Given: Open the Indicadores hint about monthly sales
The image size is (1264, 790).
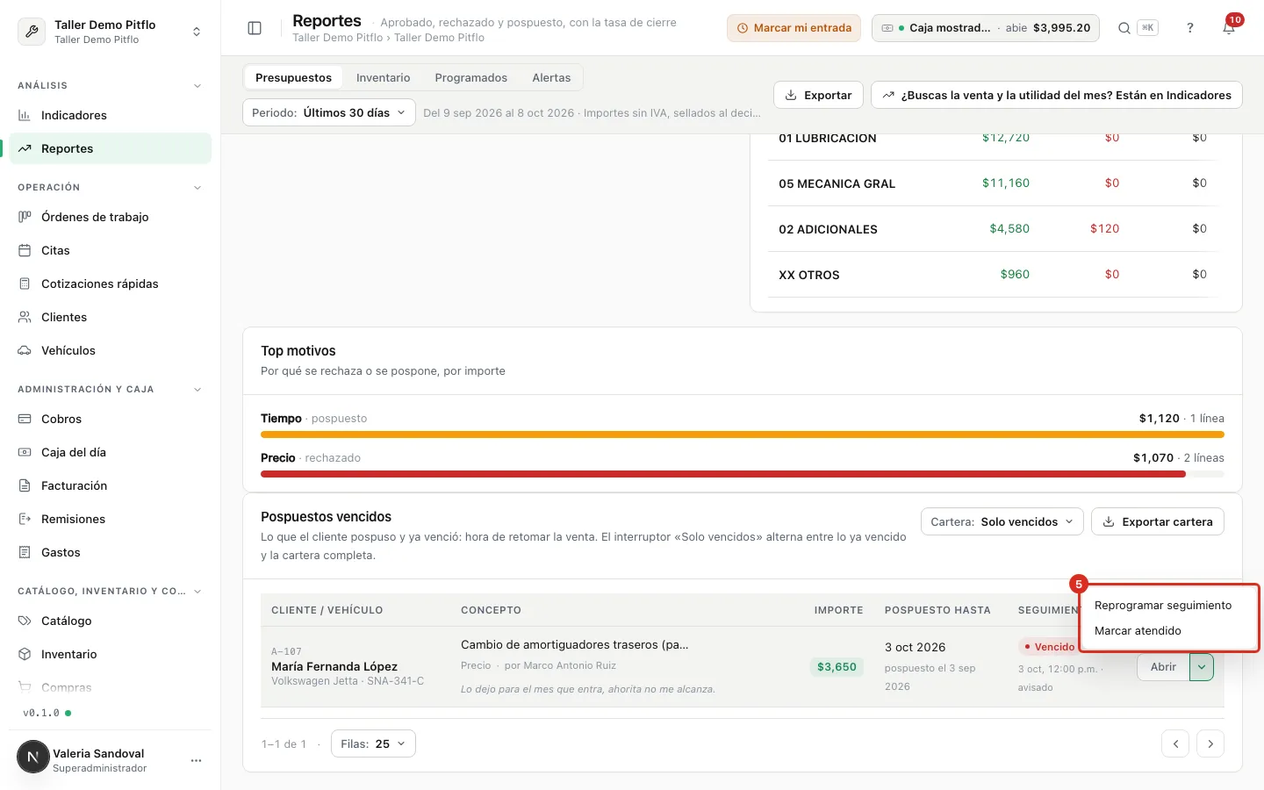Looking at the screenshot, I should click(1057, 95).
